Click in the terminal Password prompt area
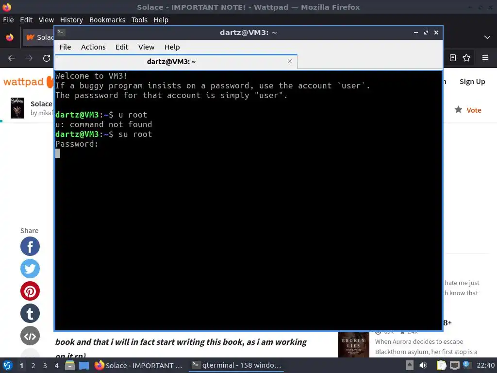This screenshot has width=497, height=373. 77,144
